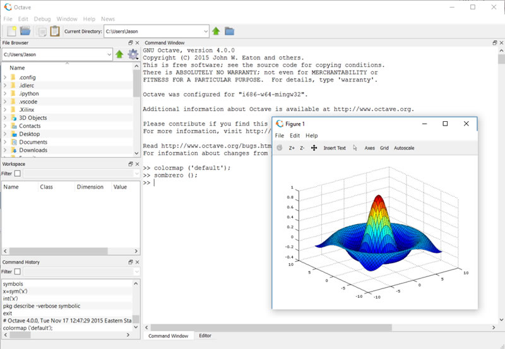Expand the Contacts folder

pyautogui.click(x=5, y=126)
